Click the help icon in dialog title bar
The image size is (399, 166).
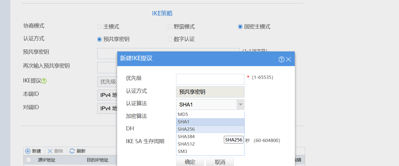pos(281,59)
